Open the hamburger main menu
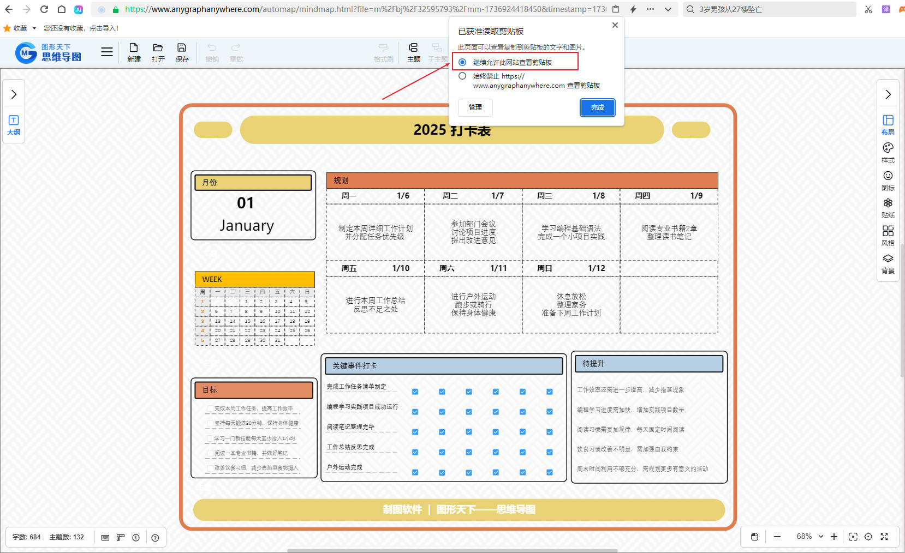The image size is (905, 553). [x=107, y=52]
